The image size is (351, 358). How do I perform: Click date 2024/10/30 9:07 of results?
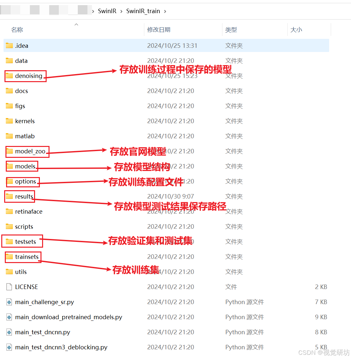[x=170, y=196]
